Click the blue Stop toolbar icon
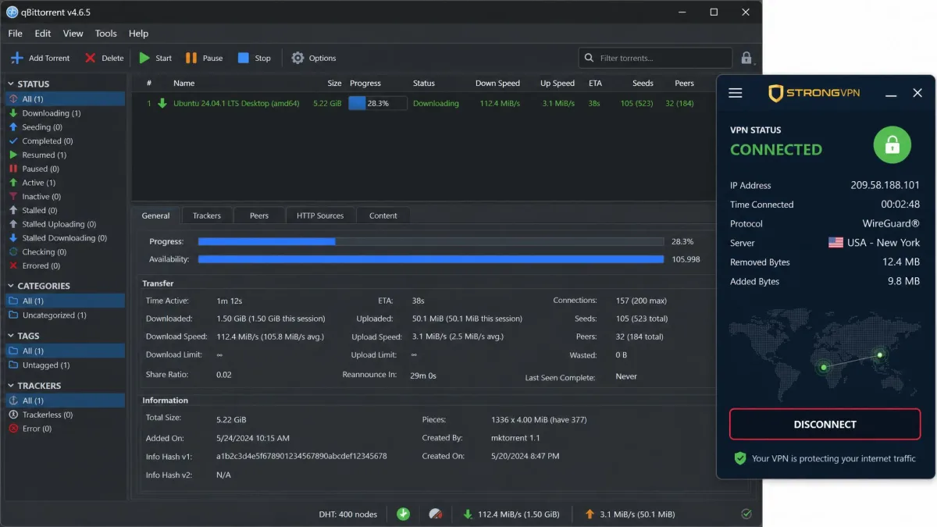Screen dimensions: 937x527 click(243, 58)
